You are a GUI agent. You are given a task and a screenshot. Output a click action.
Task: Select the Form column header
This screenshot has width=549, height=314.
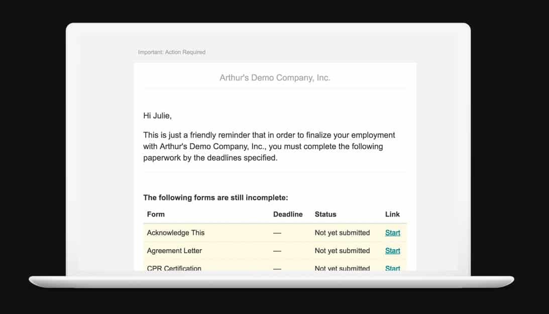pyautogui.click(x=156, y=214)
